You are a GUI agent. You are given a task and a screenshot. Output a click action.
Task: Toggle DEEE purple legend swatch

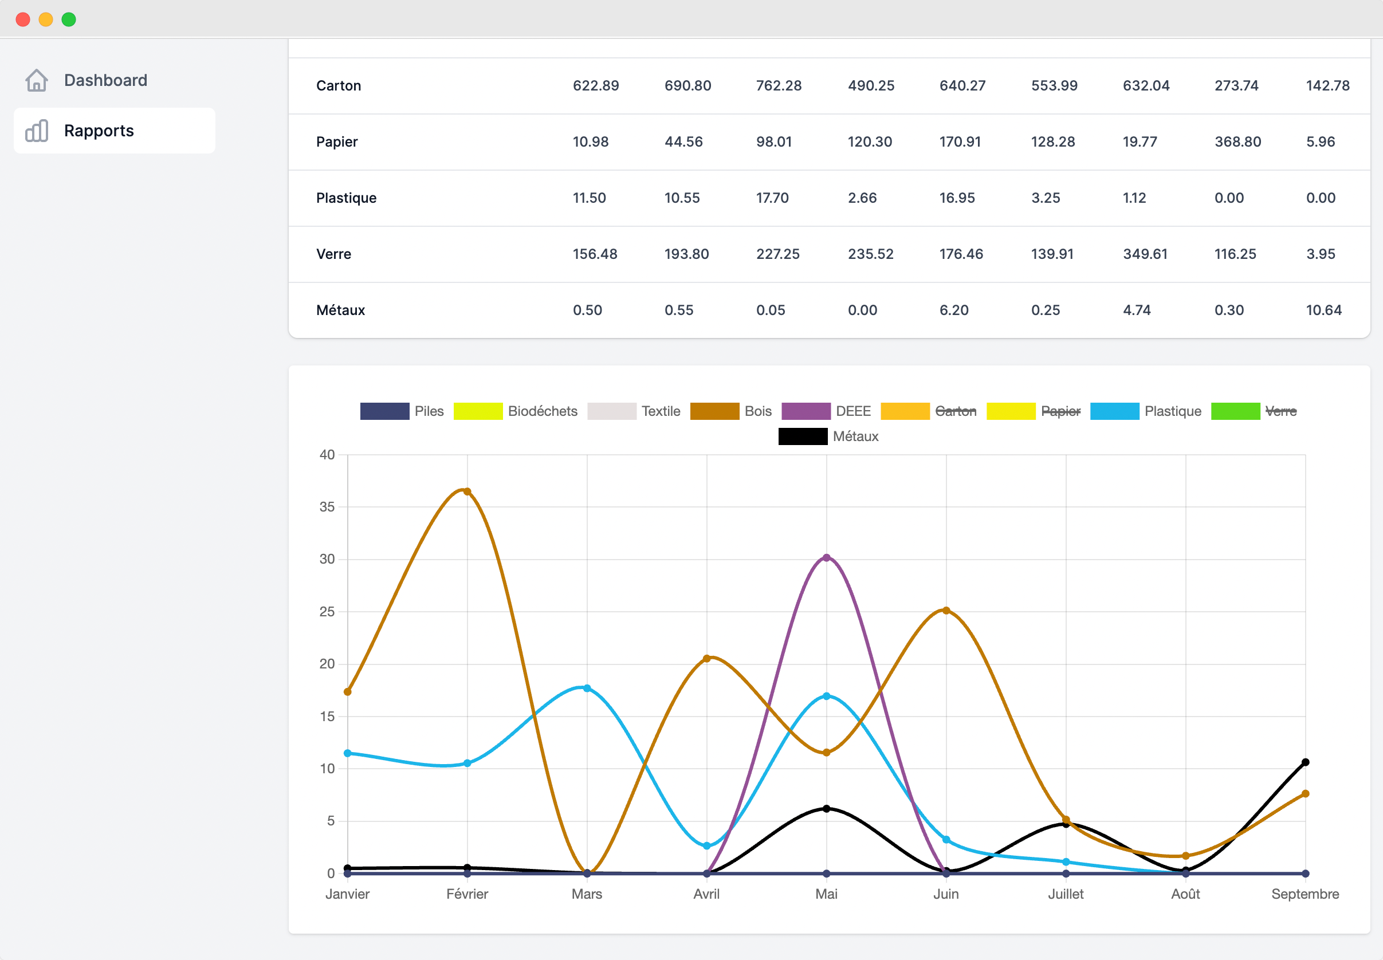pyautogui.click(x=806, y=411)
